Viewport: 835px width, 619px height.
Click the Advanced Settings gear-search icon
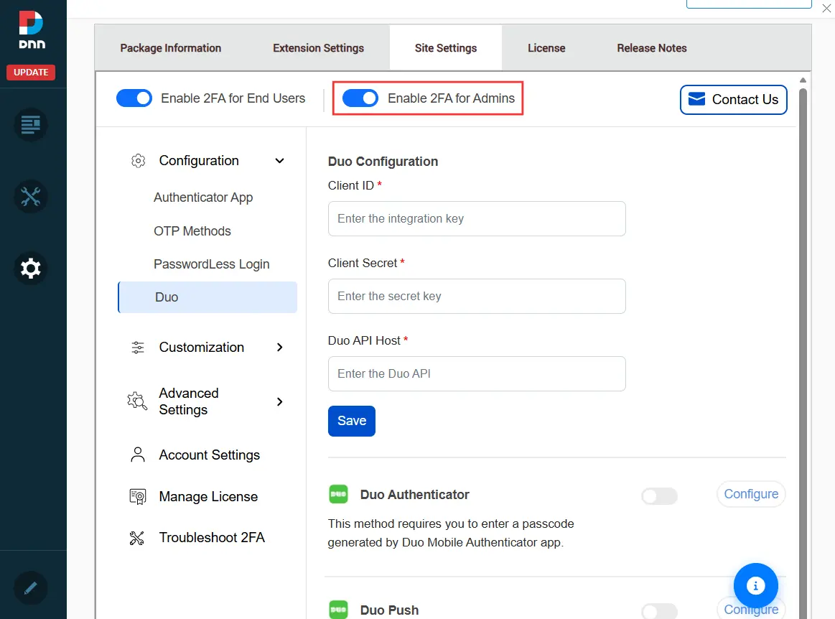click(137, 401)
